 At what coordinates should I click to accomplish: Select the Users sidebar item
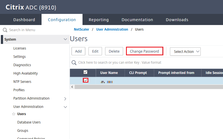[21, 114]
